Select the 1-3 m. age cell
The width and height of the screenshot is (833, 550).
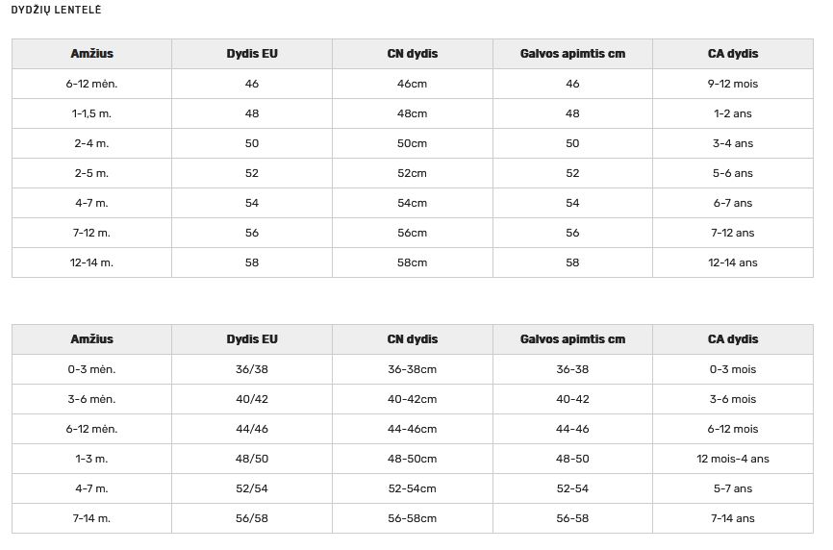point(91,459)
